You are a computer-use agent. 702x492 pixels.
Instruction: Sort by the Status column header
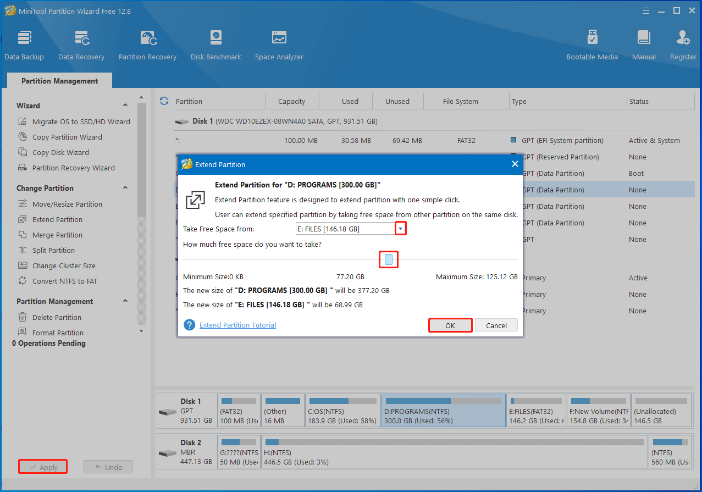coord(660,101)
